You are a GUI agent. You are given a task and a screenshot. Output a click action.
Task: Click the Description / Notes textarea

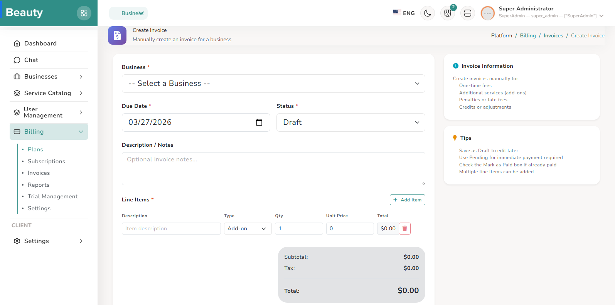273,169
